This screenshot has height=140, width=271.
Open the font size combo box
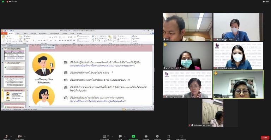[46, 37]
